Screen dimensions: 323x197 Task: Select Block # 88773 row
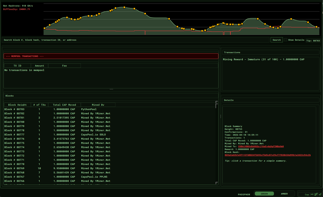pos(110,152)
